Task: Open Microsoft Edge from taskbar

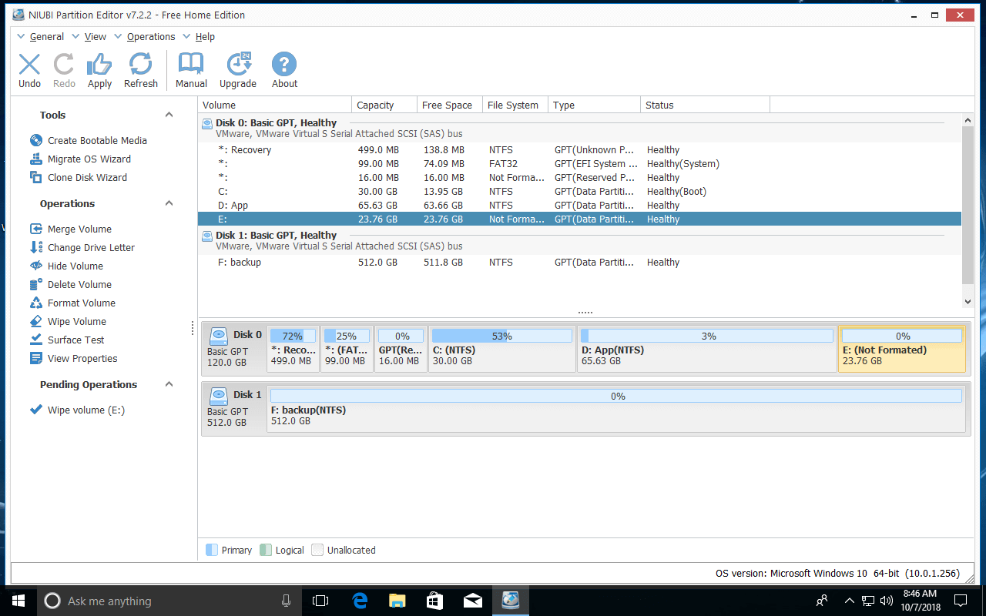Action: [359, 601]
